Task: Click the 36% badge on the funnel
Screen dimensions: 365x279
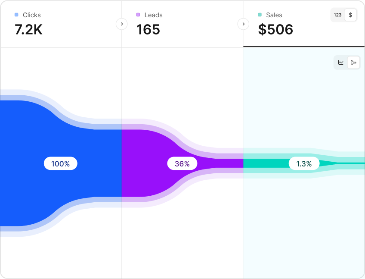Action: 182,163
